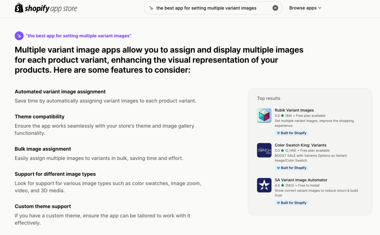This screenshot has width=380, height=235.
Task: Open the Browse apps dropdown
Action: point(305,8)
